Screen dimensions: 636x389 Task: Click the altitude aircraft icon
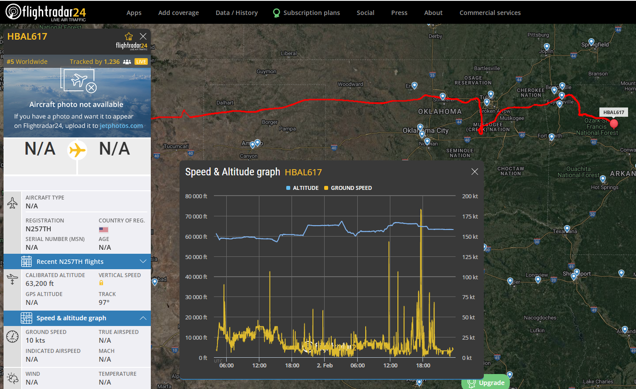[x=12, y=278]
